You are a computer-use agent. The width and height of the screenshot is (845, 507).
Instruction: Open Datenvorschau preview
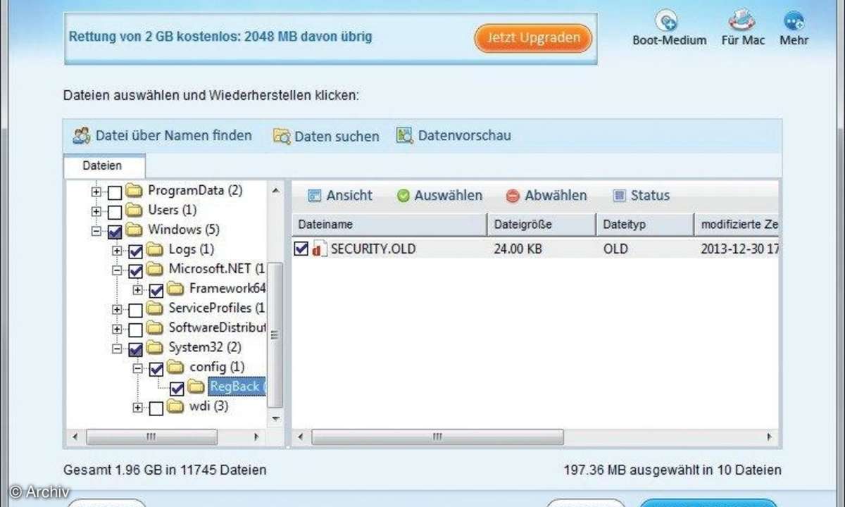coord(453,135)
